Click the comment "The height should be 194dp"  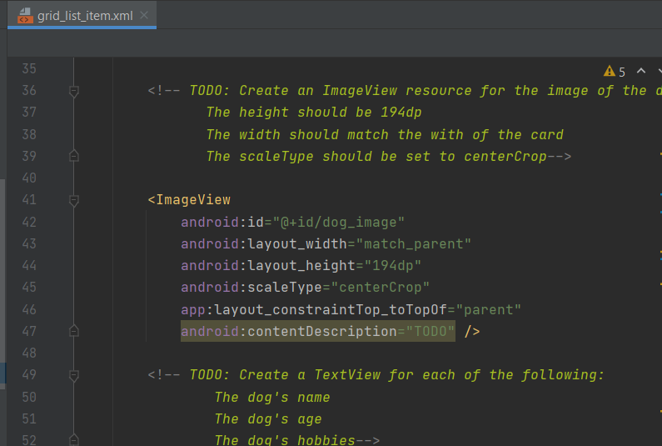(314, 112)
